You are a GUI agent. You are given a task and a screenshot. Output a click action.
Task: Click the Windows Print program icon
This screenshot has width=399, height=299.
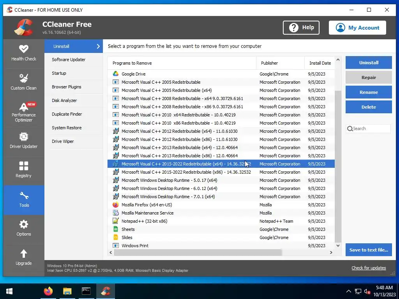pyautogui.click(x=115, y=245)
